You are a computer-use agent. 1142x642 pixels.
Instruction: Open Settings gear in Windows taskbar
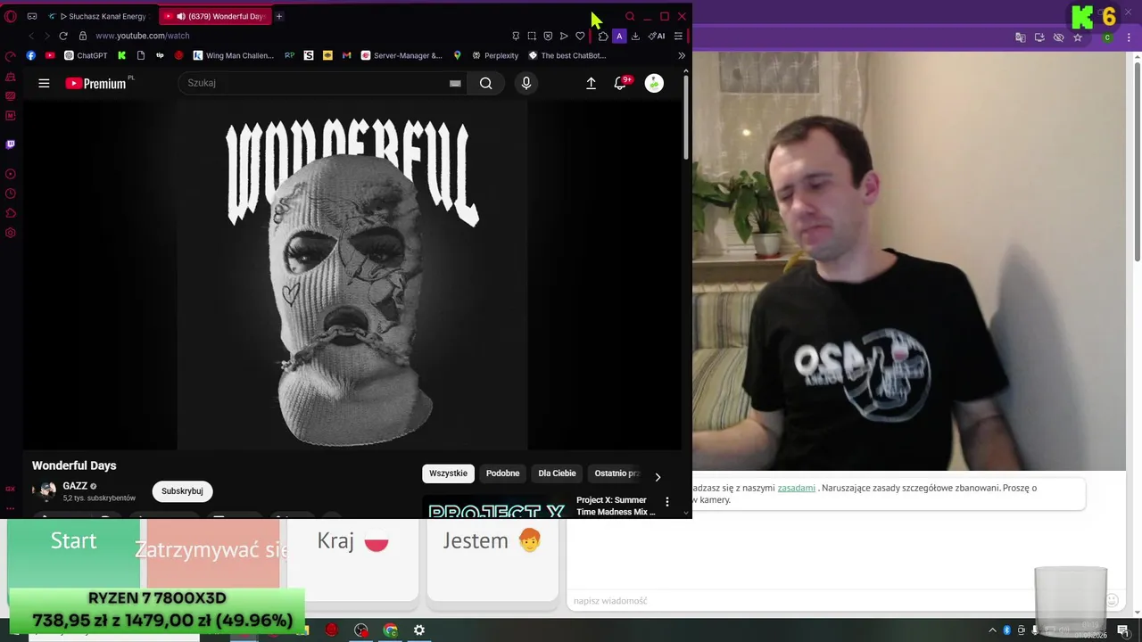pos(419,630)
